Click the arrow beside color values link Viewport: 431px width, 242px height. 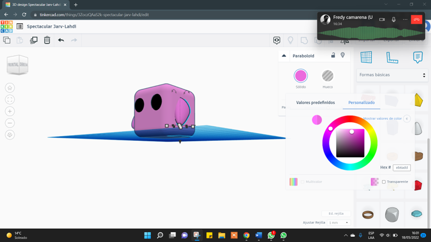coord(407,119)
